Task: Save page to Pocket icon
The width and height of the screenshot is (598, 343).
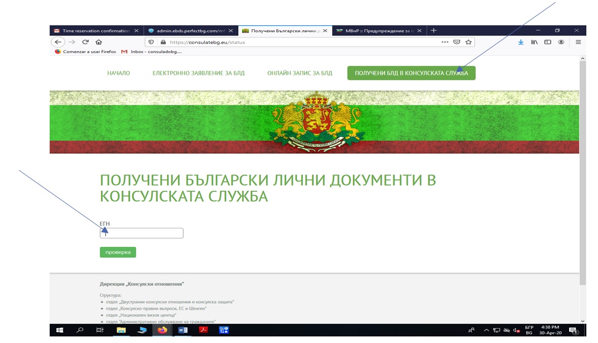Action: pyautogui.click(x=457, y=42)
